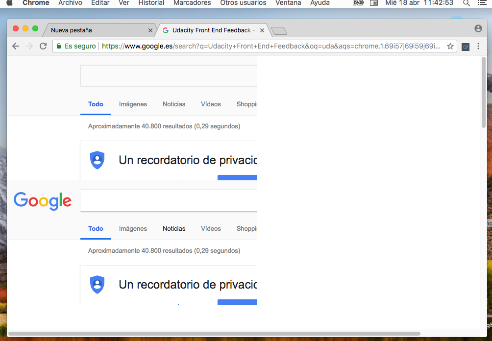Image resolution: width=492 pixels, height=341 pixels.
Task: Open the Apple menu
Action: 9,3
